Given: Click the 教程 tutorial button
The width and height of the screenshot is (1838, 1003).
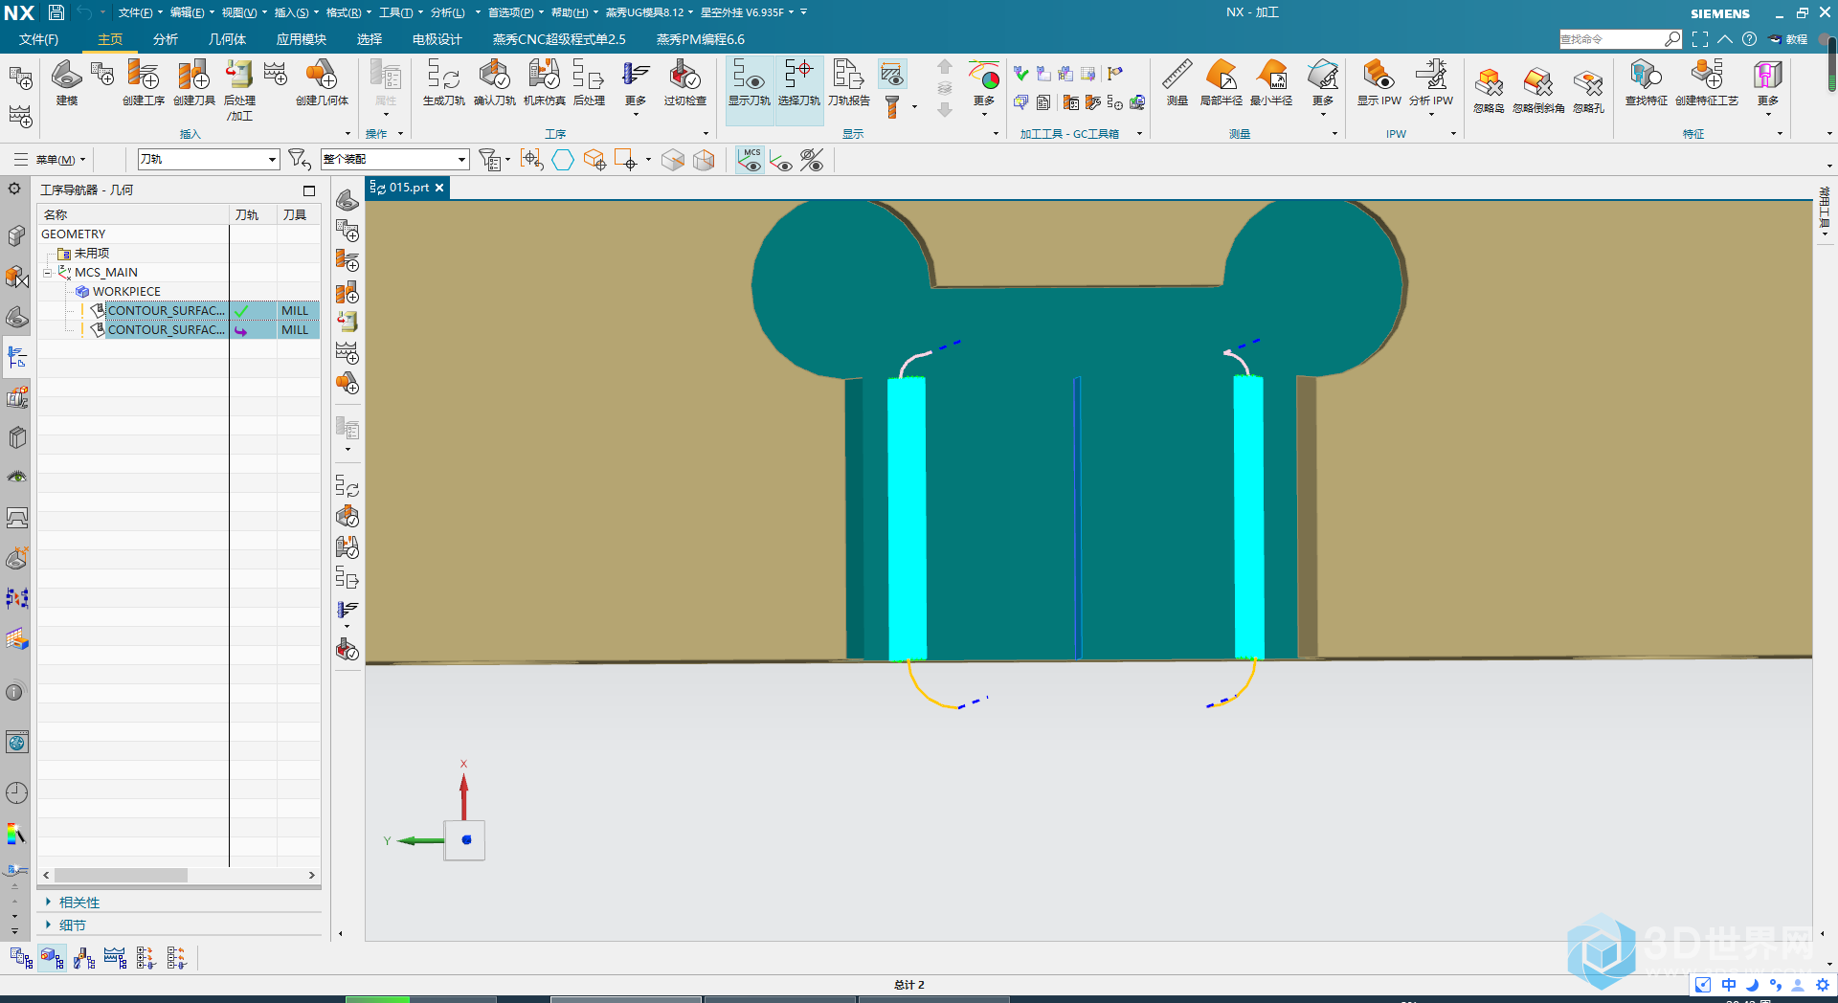Looking at the screenshot, I should [1788, 39].
